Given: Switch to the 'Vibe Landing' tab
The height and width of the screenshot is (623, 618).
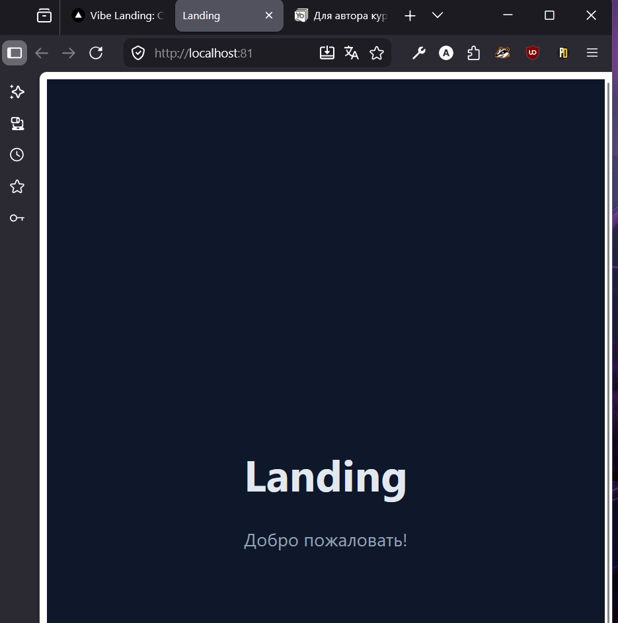Looking at the screenshot, I should point(119,15).
